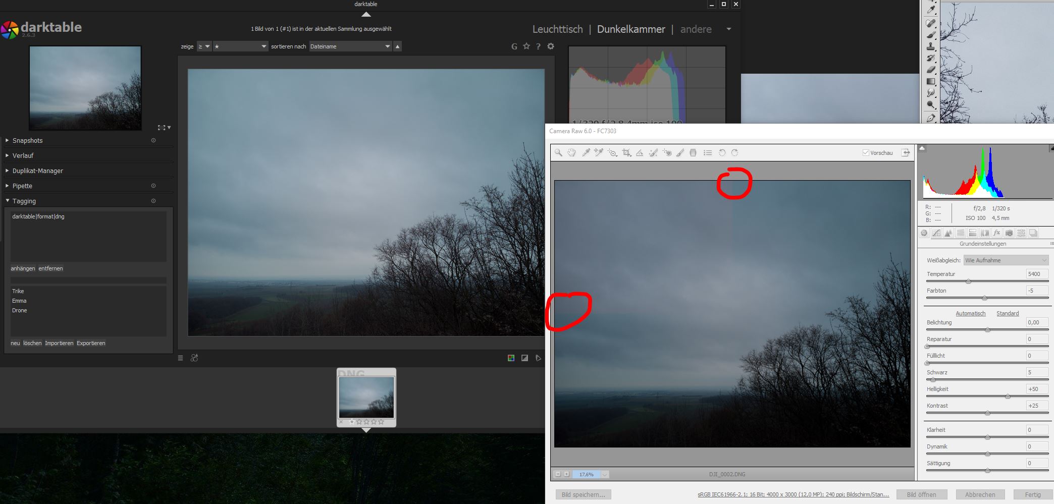Select the Targeted Adjustment tool in Camera Raw
The height and width of the screenshot is (504, 1054).
point(612,152)
